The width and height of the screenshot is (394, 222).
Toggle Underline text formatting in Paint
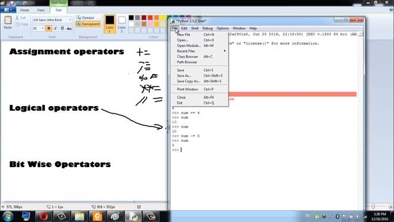pos(62,28)
